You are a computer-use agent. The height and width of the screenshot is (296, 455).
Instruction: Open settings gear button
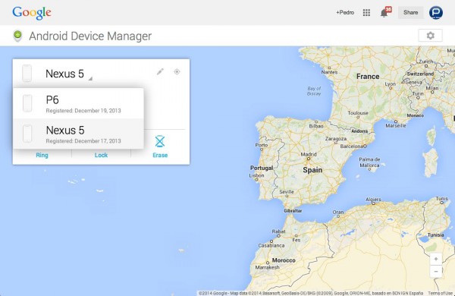(430, 36)
